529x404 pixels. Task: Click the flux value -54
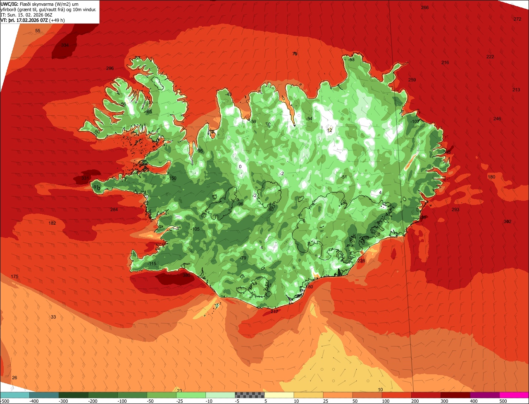click(309, 119)
